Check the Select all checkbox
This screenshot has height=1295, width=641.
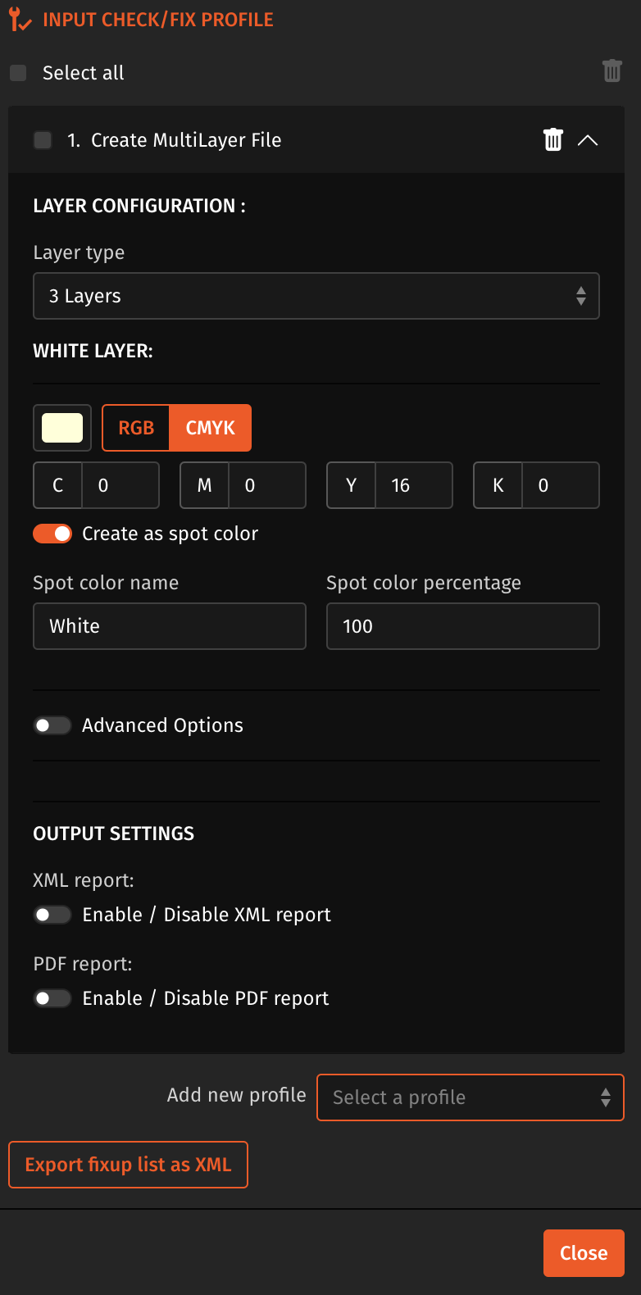click(x=17, y=72)
